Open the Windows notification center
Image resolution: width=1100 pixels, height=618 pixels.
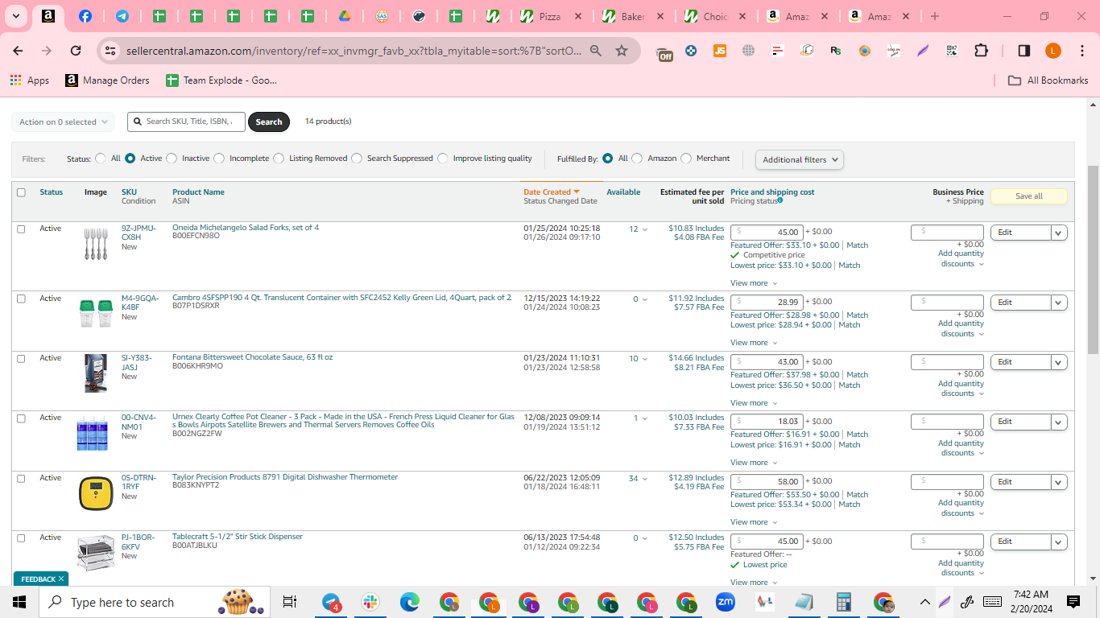click(x=1073, y=602)
